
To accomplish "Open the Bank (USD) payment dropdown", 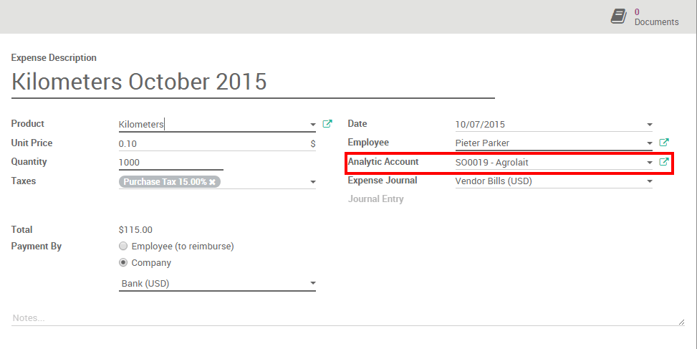I will pos(312,284).
